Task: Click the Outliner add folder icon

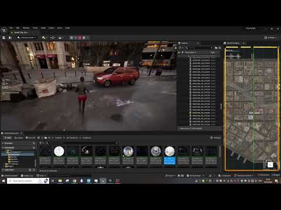Action: pyautogui.click(x=216, y=48)
